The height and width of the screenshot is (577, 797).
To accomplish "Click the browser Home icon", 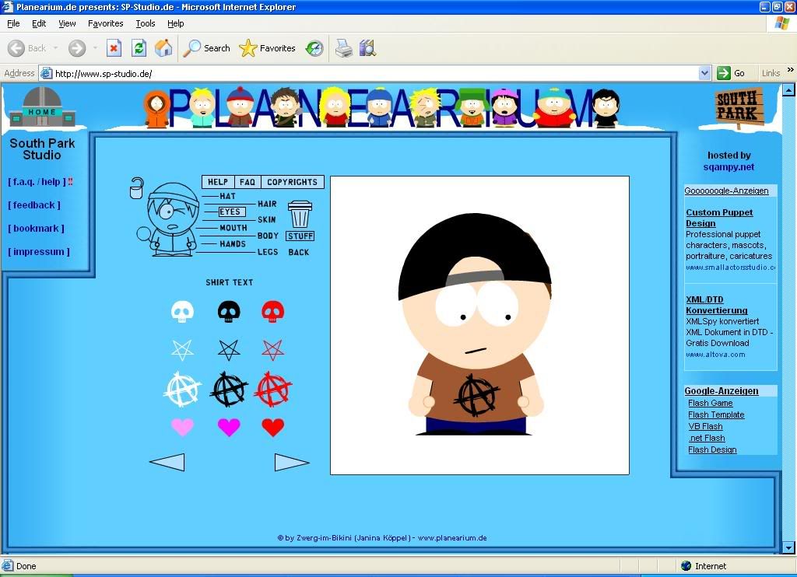I will (x=163, y=48).
